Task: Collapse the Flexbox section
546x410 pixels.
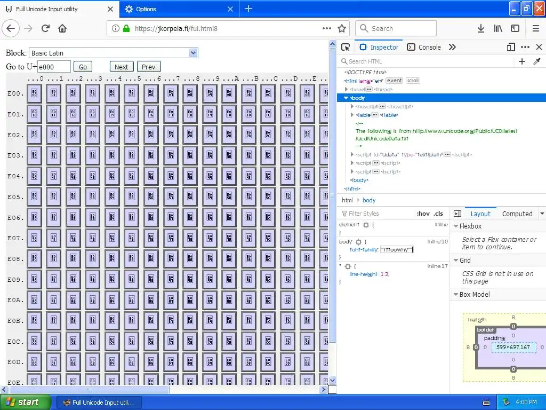Action: [x=456, y=226]
